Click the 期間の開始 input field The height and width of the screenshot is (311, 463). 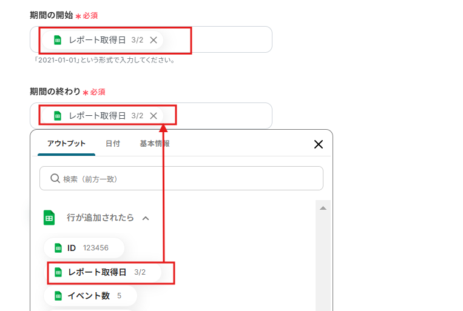click(151, 39)
